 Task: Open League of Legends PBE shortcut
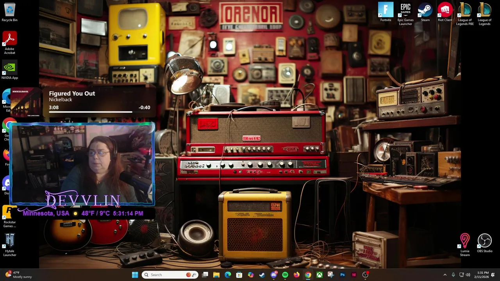point(465,14)
